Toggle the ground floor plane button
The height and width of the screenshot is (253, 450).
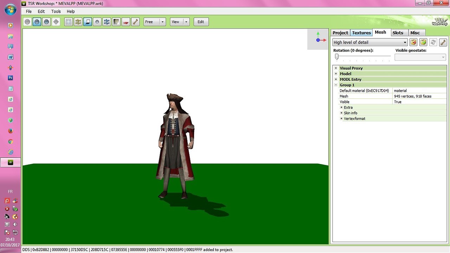coord(88,22)
